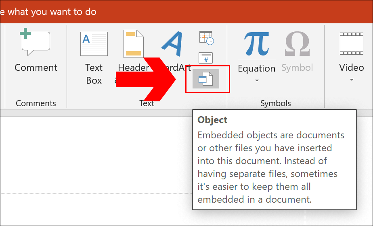Image resolution: width=373 pixels, height=226 pixels.
Task: Insert Slide Number
Action: pos(206,58)
